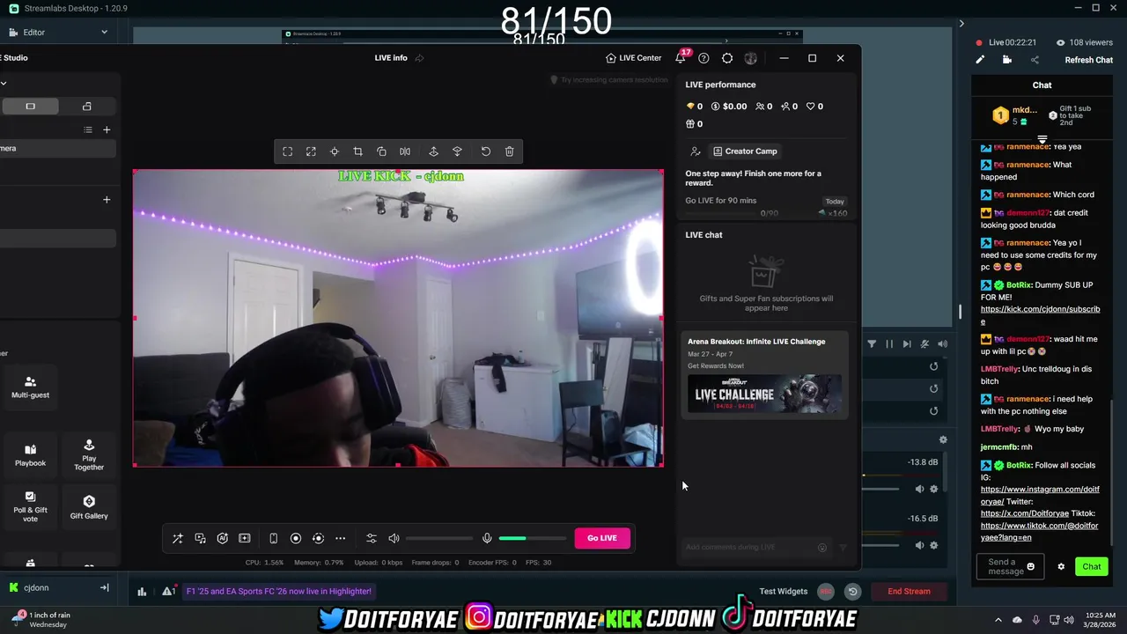Delete the selected source with trash icon
This screenshot has width=1127, height=634.
[x=509, y=151]
